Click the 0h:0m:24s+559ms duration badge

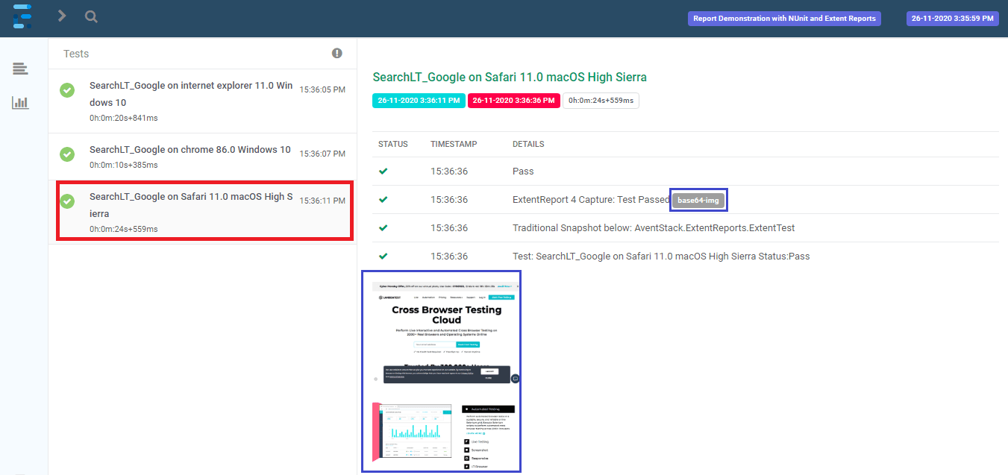601,101
